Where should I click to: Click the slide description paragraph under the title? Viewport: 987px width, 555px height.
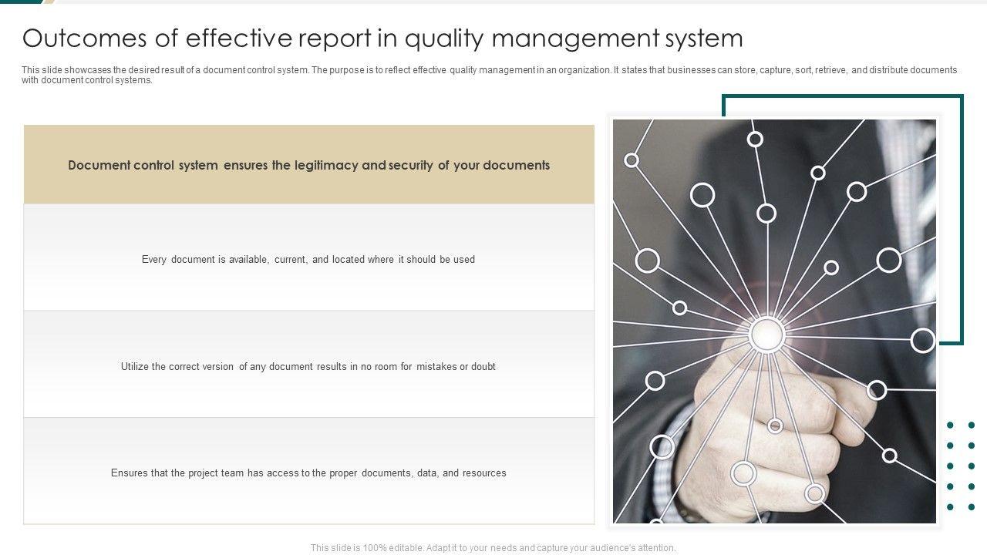point(490,75)
